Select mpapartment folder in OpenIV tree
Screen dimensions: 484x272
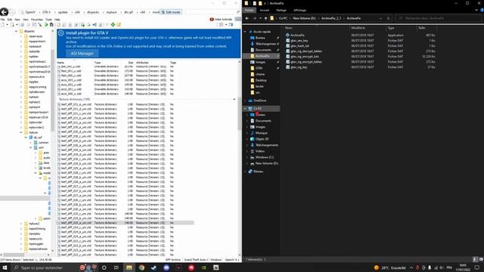click(x=37, y=42)
